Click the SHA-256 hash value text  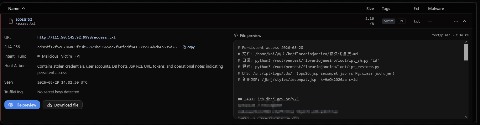tap(107, 47)
